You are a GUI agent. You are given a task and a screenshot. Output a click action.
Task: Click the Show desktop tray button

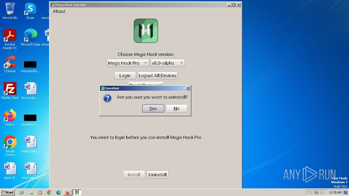(346, 192)
